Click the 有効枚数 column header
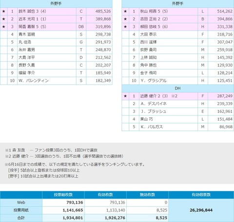Viewport: 234px width, 222px height. pyautogui.click(x=105, y=195)
